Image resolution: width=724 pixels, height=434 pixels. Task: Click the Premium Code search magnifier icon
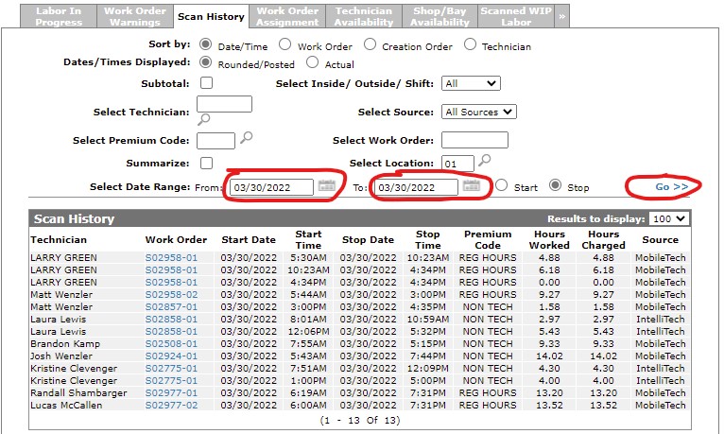tap(247, 138)
